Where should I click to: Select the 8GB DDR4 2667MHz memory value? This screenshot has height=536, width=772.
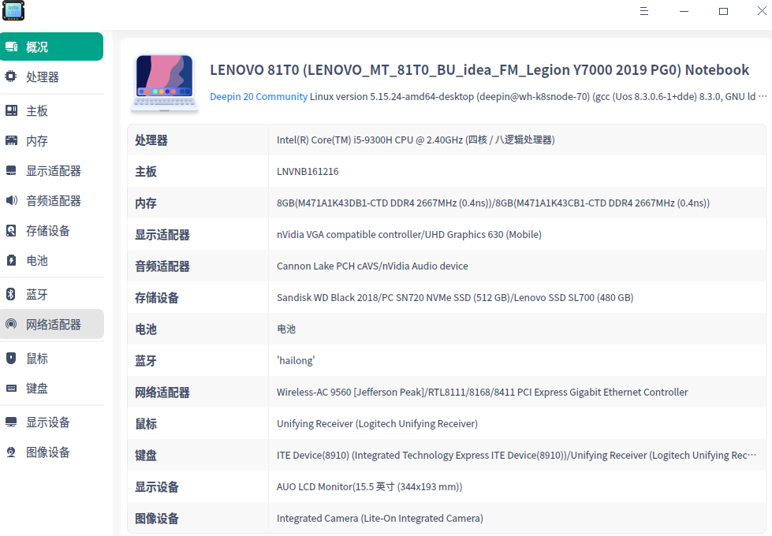493,203
